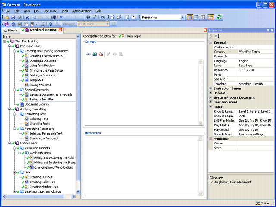Click the new module purple book icon
This screenshot has height=207, width=276.
click(7, 24)
